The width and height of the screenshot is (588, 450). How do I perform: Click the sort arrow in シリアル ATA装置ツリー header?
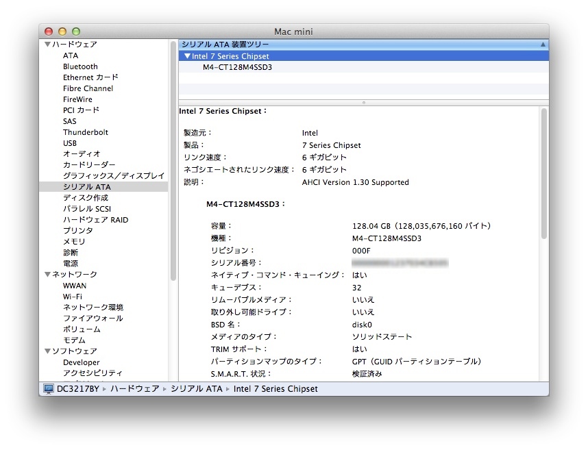click(543, 45)
